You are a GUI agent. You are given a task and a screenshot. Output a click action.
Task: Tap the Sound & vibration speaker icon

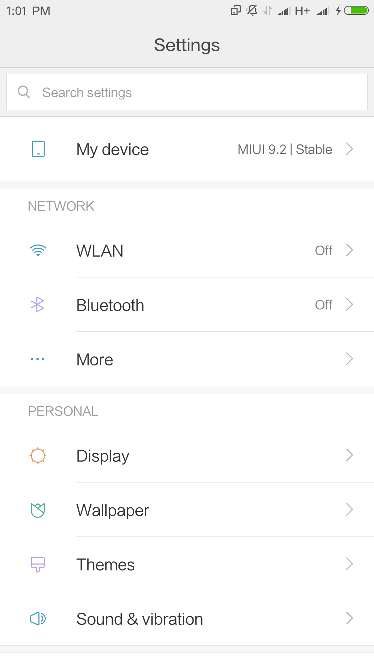[38, 619]
